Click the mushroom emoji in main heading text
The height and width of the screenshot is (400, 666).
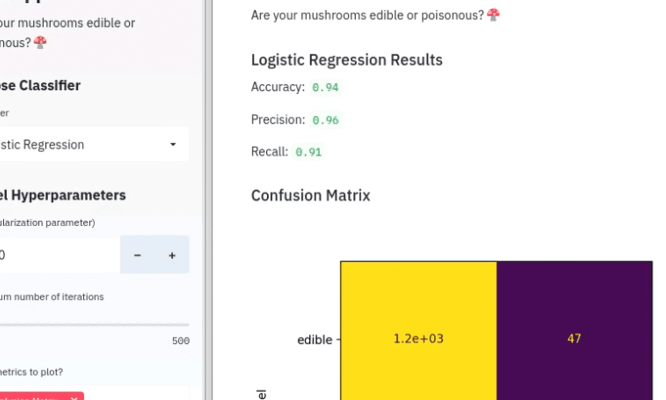coord(493,15)
